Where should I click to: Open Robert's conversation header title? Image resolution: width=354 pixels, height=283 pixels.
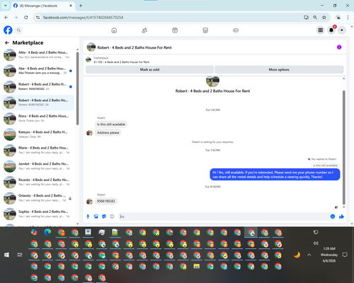point(135,47)
